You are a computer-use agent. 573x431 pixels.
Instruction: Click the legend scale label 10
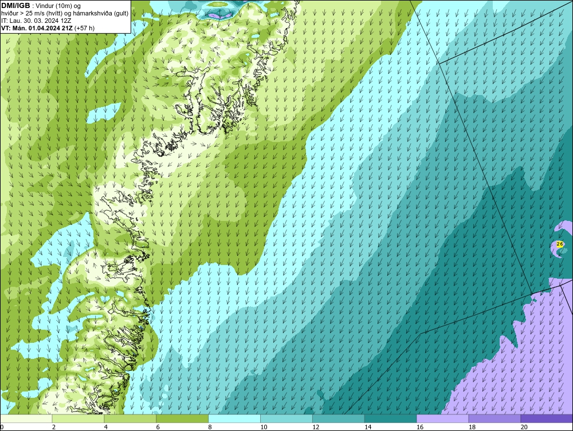point(264,427)
